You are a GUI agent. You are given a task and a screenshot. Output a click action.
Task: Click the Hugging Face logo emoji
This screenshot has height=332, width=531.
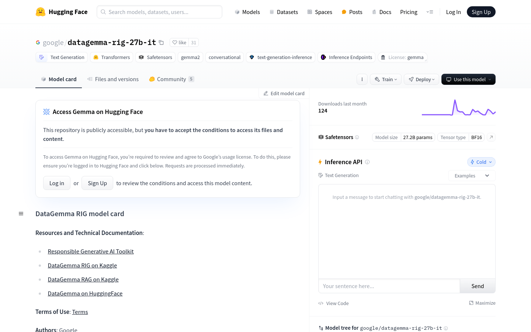click(x=41, y=12)
